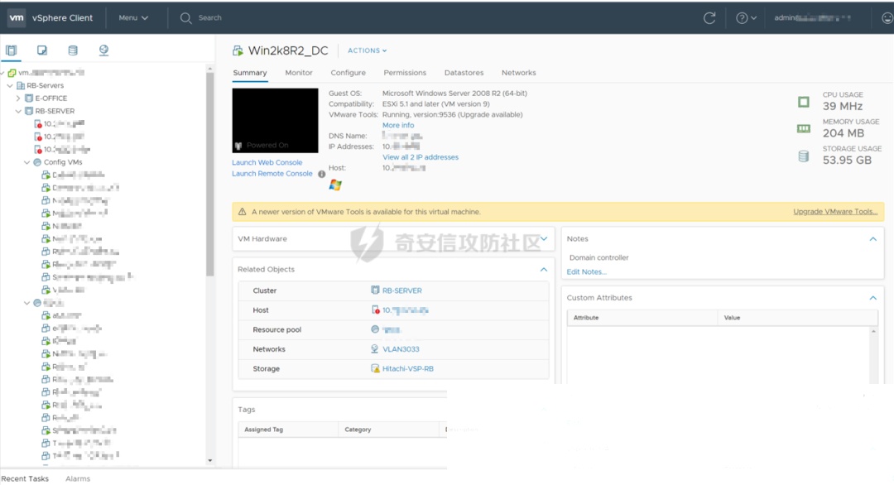Viewport: 894px width, 485px height.
Task: Click the VM console thumbnail
Action: [x=275, y=120]
